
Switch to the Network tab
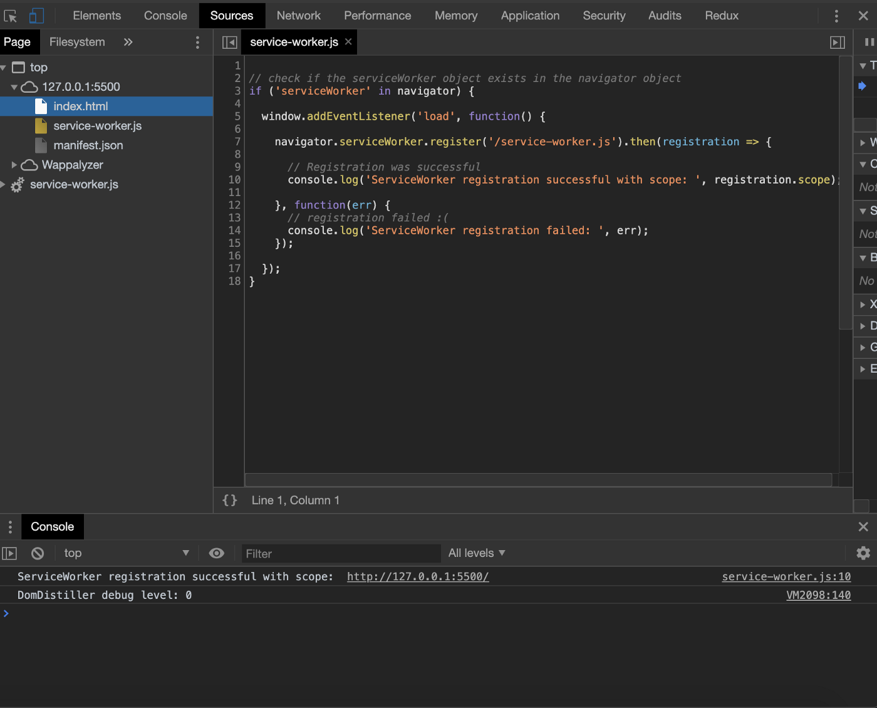coord(298,16)
